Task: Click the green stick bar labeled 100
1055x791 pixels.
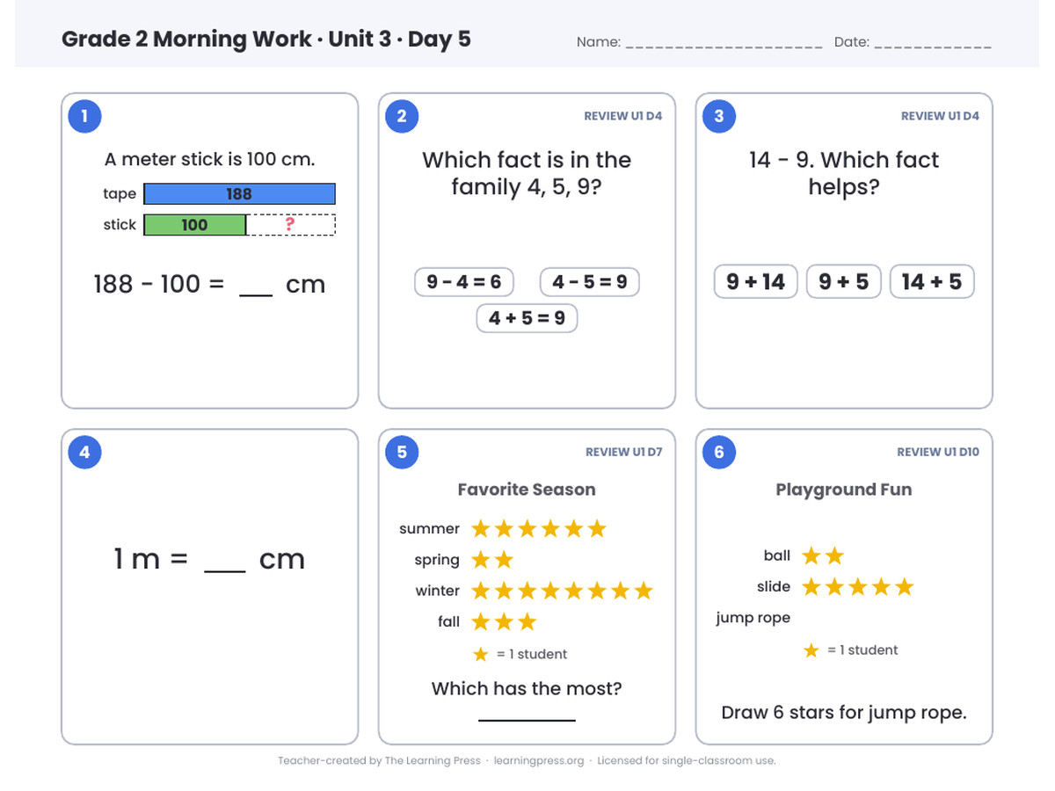Action: (194, 225)
